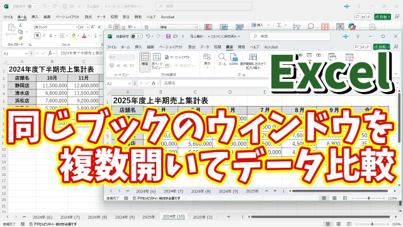This screenshot has height=227, width=403.
Task: Open 表示 tab in the front window ribbon
Action: (x=229, y=47)
